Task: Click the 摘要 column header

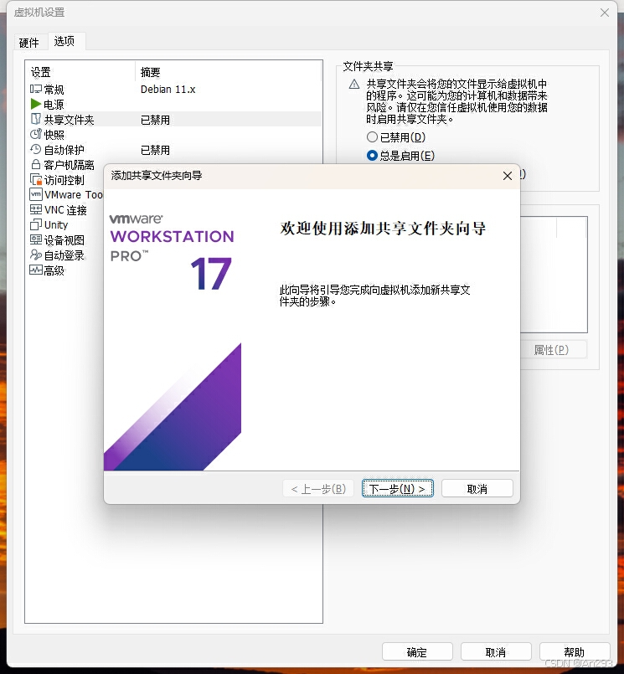Action: point(151,72)
